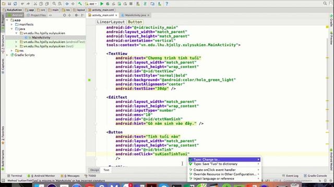Click hide project panel icon

[x=82, y=15]
